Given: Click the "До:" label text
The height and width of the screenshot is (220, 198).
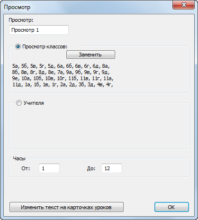Looking at the screenshot, I should (91, 168).
